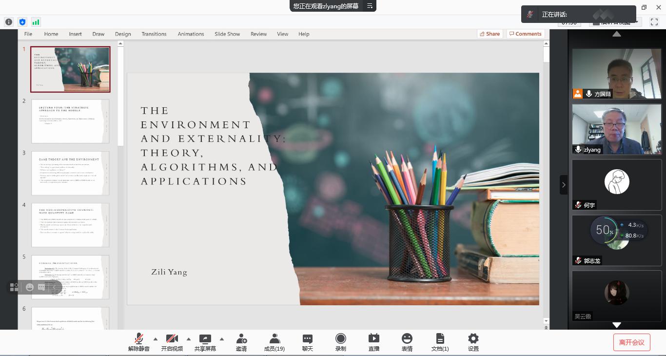Image resolution: width=666 pixels, height=356 pixels.
Task: Click the green network signal icon
Action: [x=36, y=22]
